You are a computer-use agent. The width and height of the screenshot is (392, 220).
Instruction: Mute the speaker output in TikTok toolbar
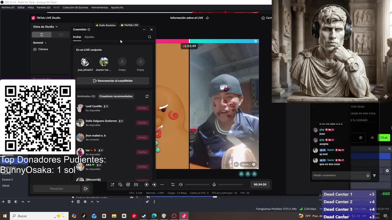[181, 185]
